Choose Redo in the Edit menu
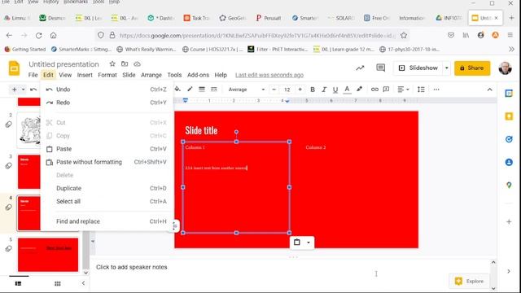The width and height of the screenshot is (521, 293). coord(107,103)
